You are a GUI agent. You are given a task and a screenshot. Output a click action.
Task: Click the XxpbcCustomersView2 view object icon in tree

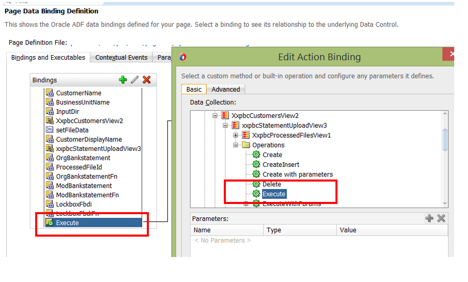coord(225,115)
